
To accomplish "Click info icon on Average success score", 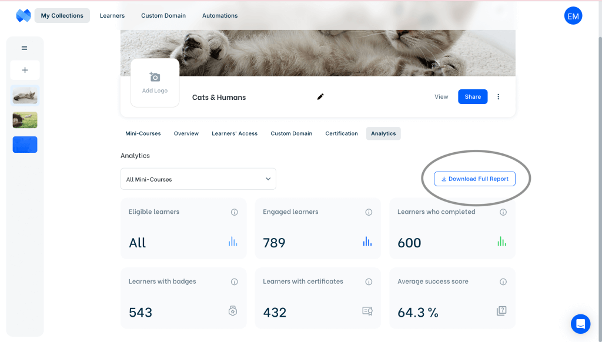I will coord(503,282).
